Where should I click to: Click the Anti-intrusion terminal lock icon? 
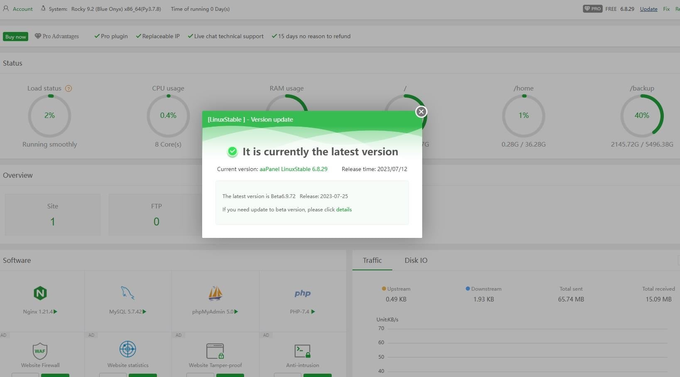[302, 351]
